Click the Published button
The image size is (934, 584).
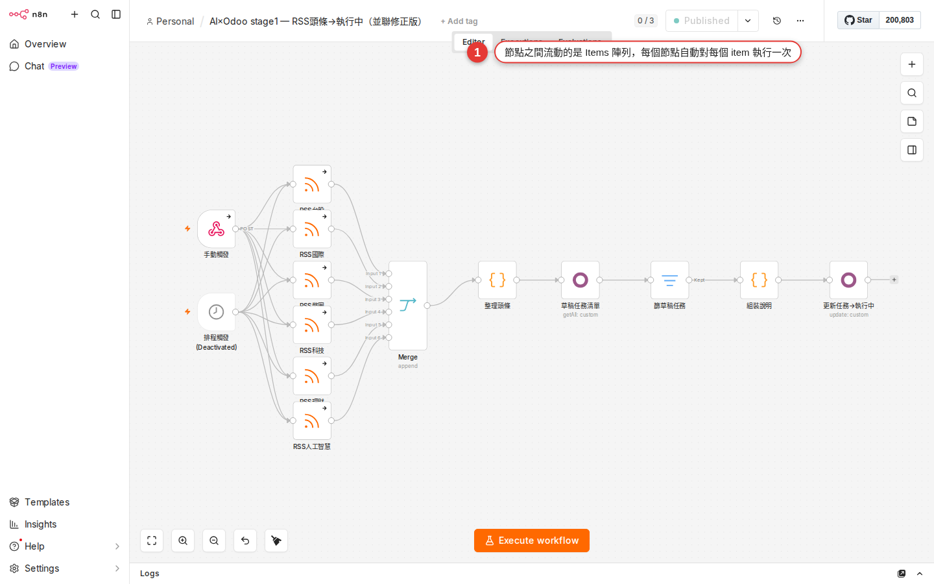click(702, 21)
